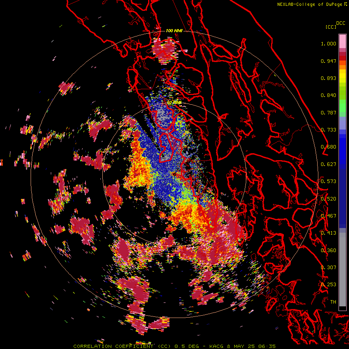
Task: Click the 100 NMI range ring label
Action: [x=174, y=31]
